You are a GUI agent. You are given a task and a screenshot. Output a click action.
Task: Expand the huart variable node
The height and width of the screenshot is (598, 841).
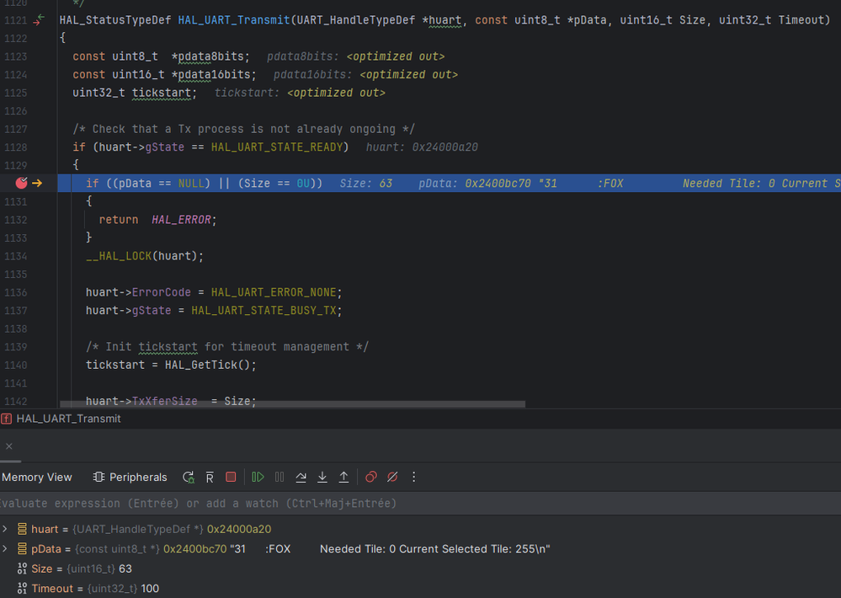(5, 529)
